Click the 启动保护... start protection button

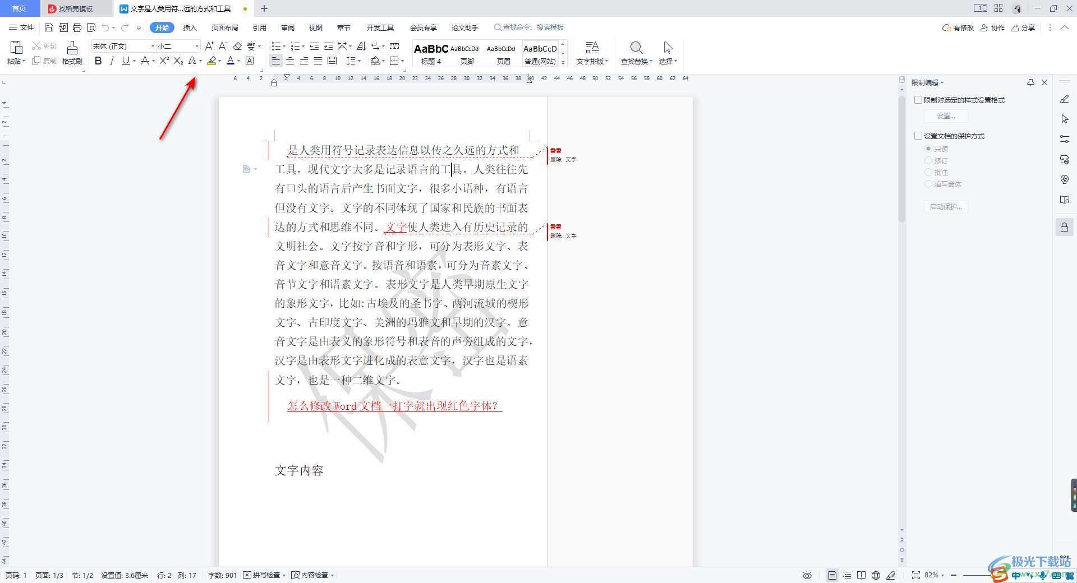[x=946, y=207]
